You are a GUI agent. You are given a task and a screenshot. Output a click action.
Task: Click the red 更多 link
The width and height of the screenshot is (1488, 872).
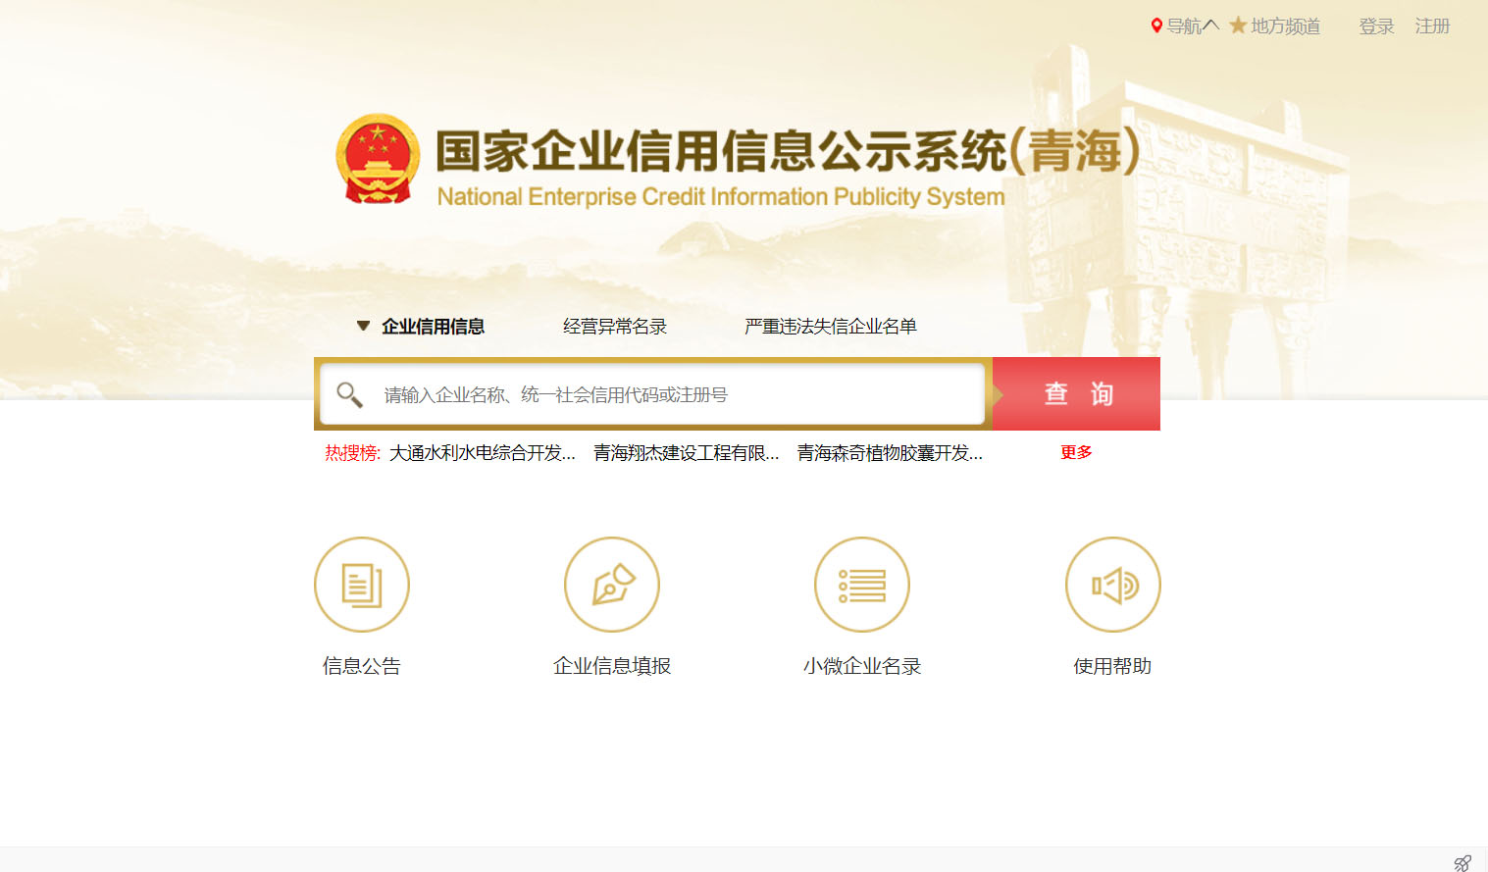pos(1076,452)
